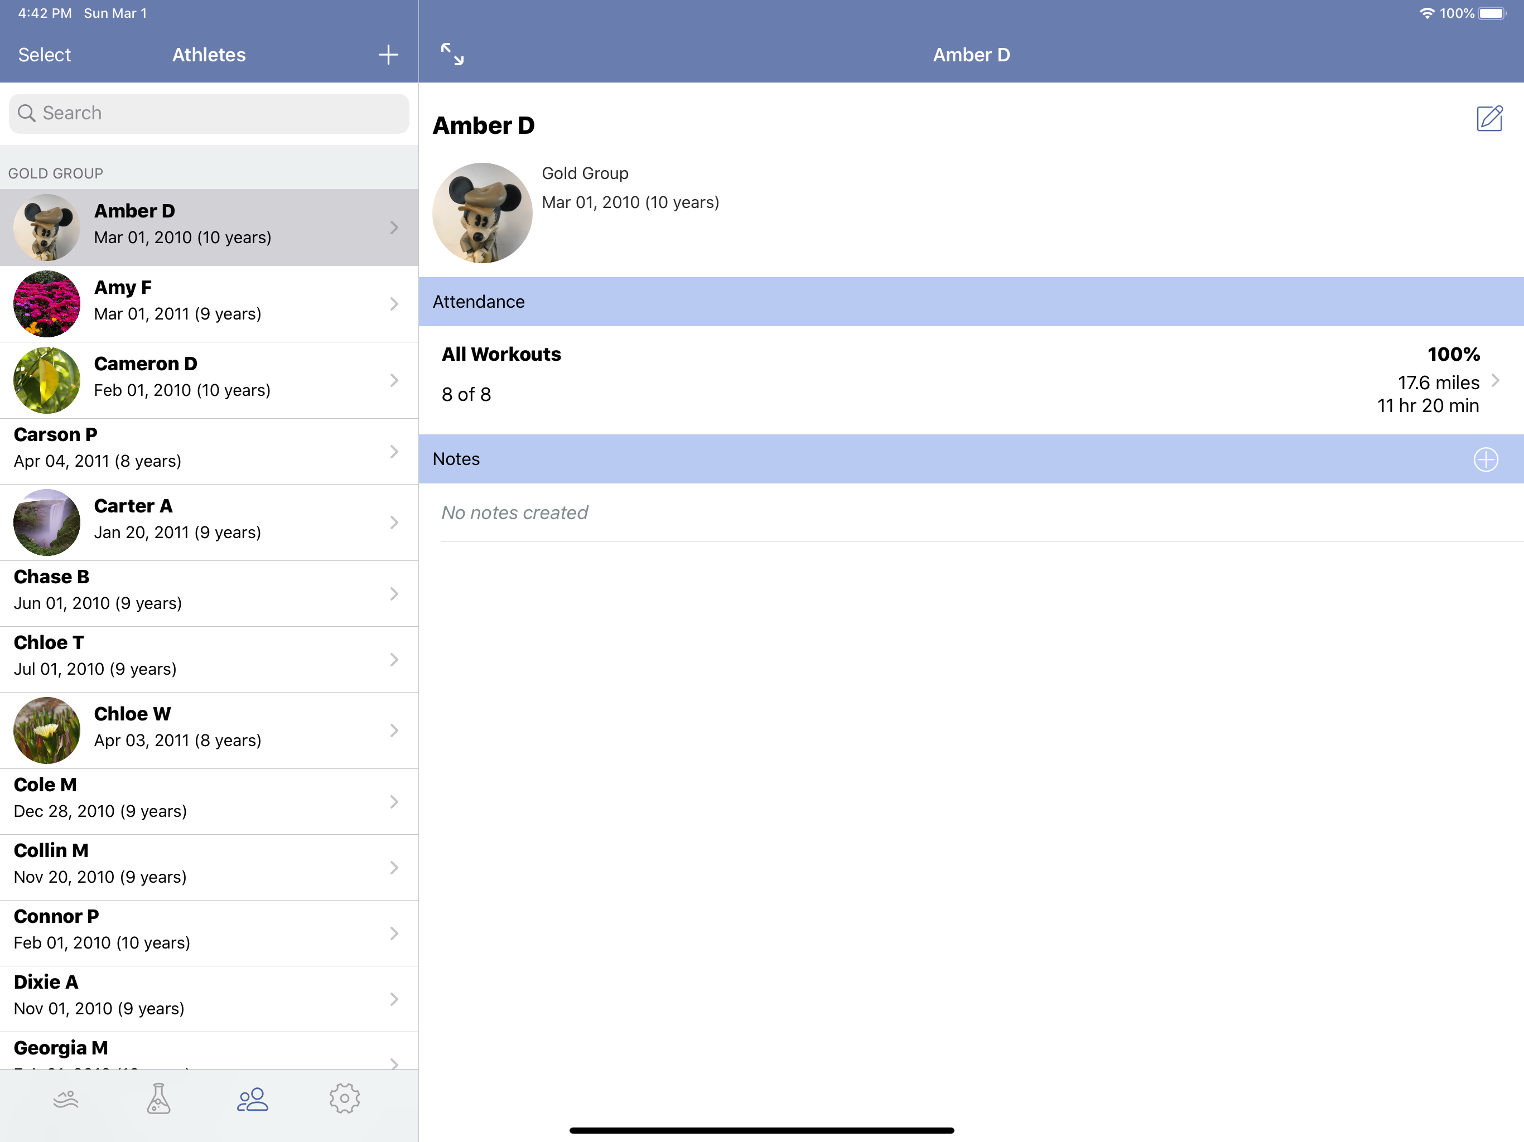Image resolution: width=1524 pixels, height=1142 pixels.
Task: Open the swimmer workouts tab icon
Action: tap(66, 1099)
